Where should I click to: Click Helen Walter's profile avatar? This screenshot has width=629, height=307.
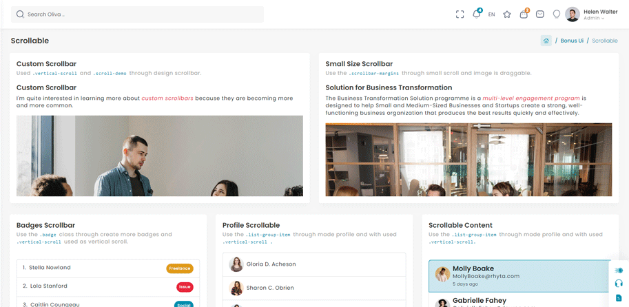(x=573, y=14)
